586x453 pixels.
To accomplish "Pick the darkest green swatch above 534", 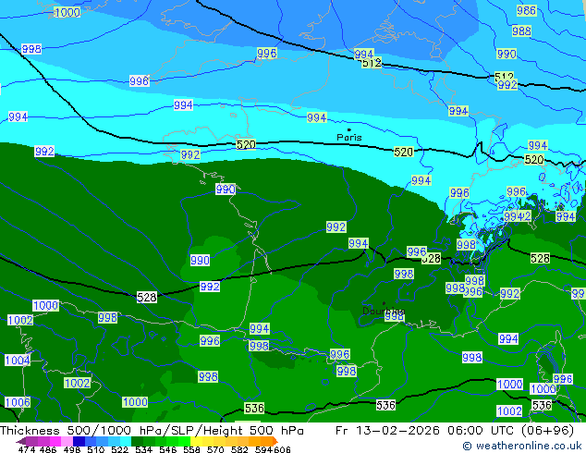I will (137, 441).
